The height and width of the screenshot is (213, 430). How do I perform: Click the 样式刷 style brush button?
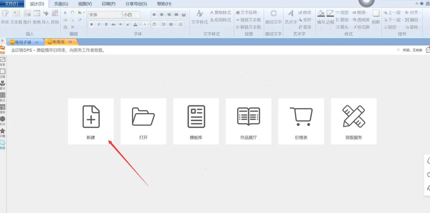361,27
